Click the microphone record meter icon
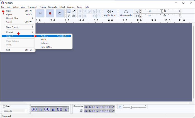Screen dimensions: 195x118 [137, 11]
